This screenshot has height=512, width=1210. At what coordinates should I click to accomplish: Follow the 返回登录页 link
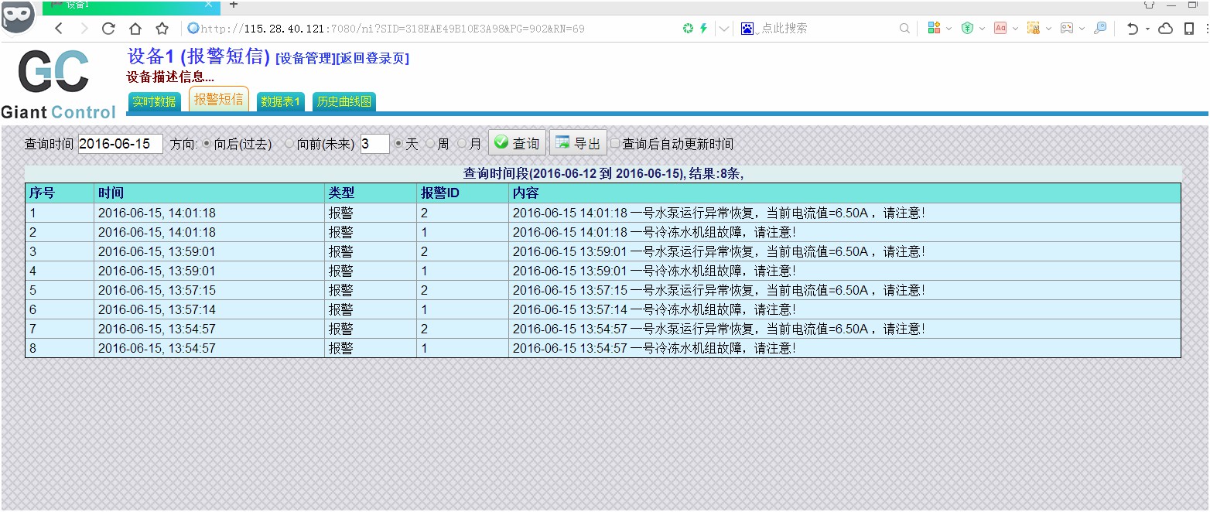(373, 58)
